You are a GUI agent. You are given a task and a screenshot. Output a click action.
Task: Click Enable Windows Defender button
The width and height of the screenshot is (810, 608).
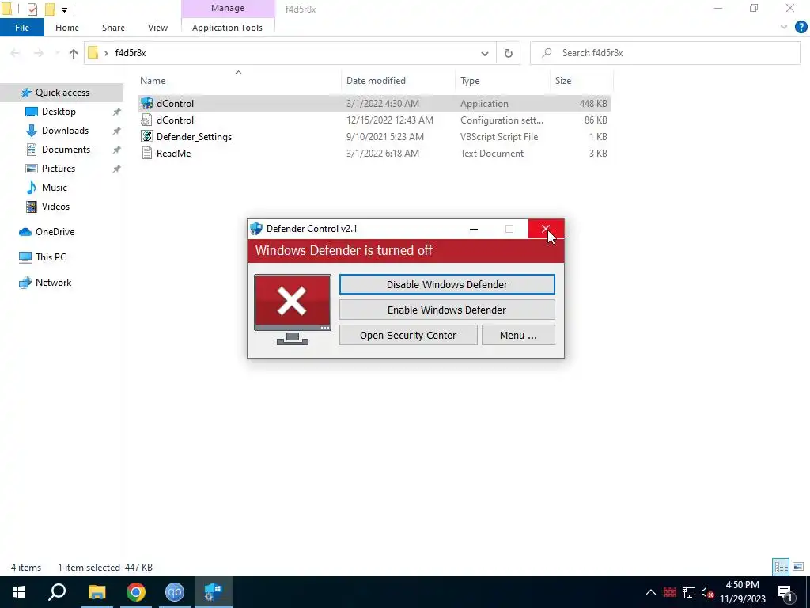447,310
